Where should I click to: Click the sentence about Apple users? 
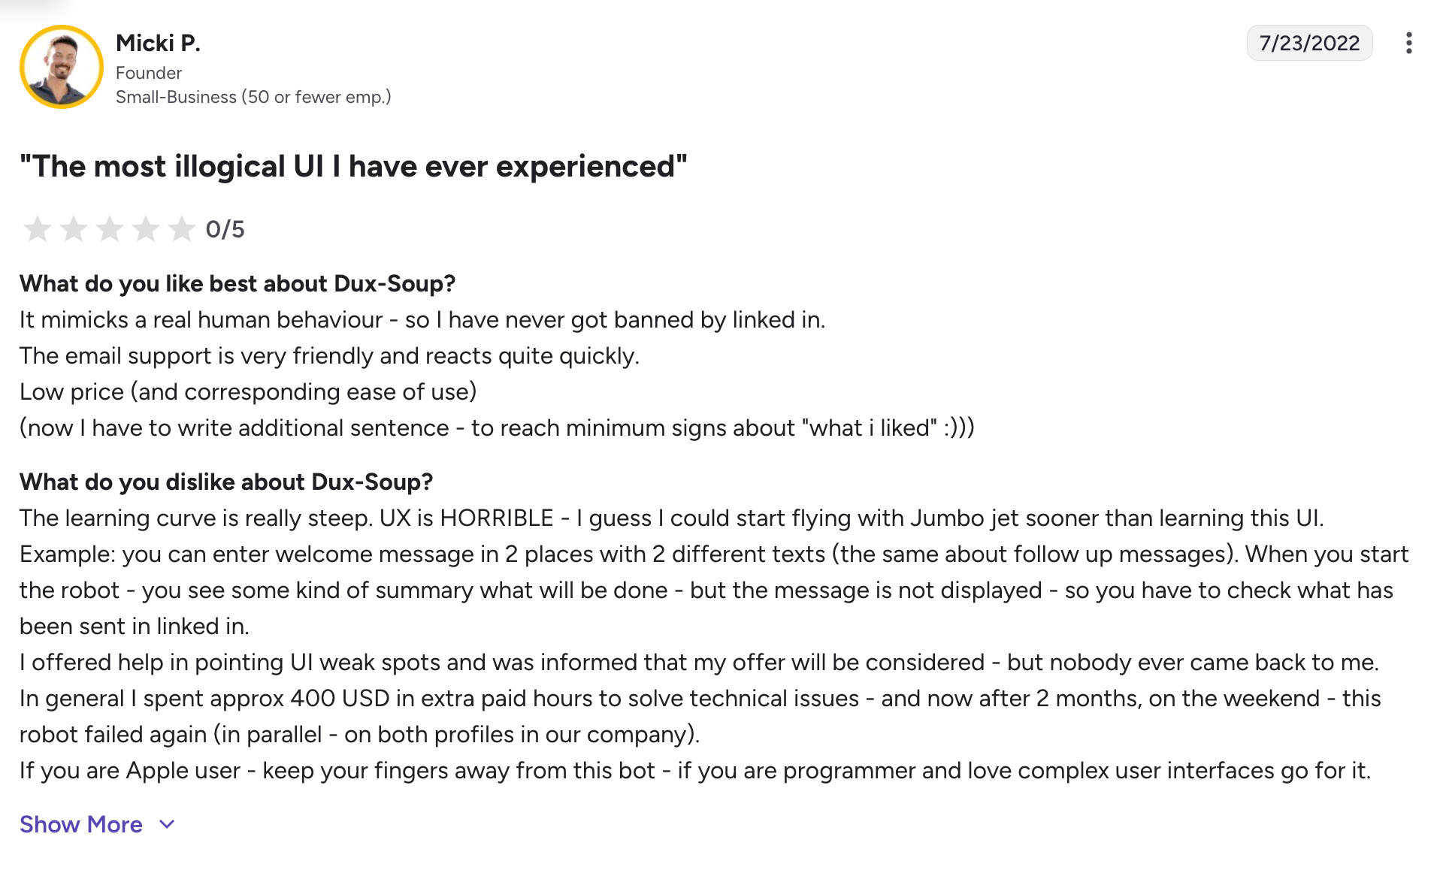point(695,770)
